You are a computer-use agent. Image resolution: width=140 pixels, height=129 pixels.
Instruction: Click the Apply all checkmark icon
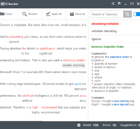coord(48,14)
